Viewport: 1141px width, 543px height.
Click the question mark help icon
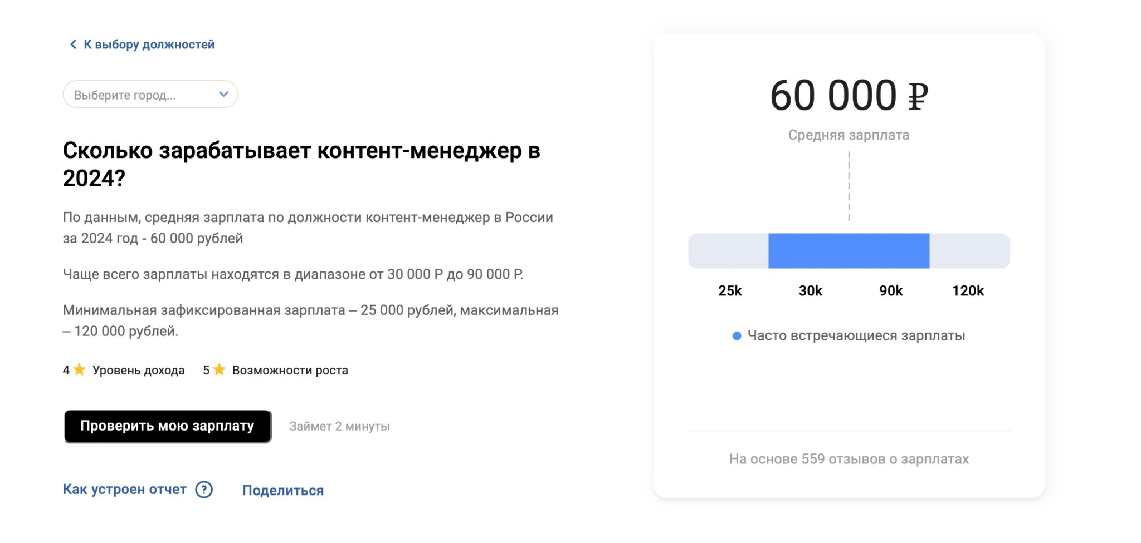tap(204, 490)
